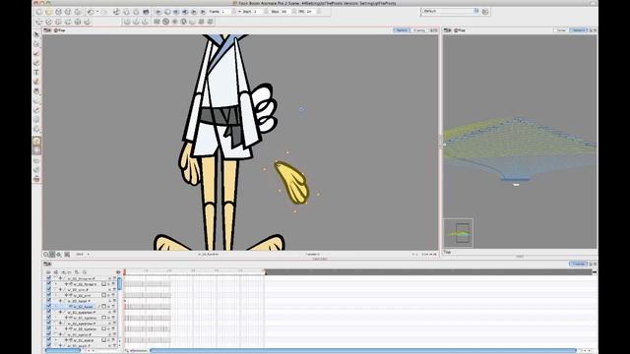Open the Default workspace dropdown

coord(450,11)
